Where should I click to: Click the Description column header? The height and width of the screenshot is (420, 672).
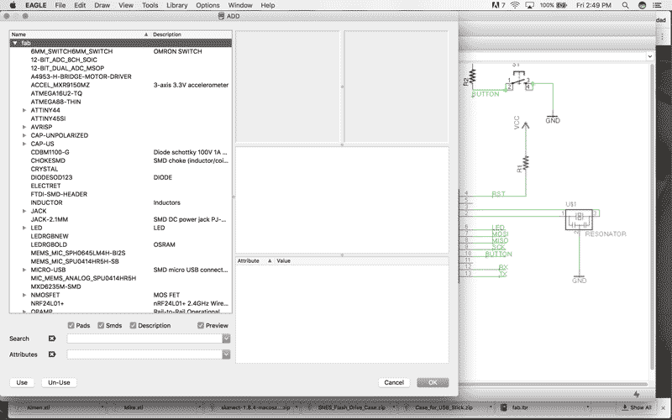pyautogui.click(x=192, y=34)
